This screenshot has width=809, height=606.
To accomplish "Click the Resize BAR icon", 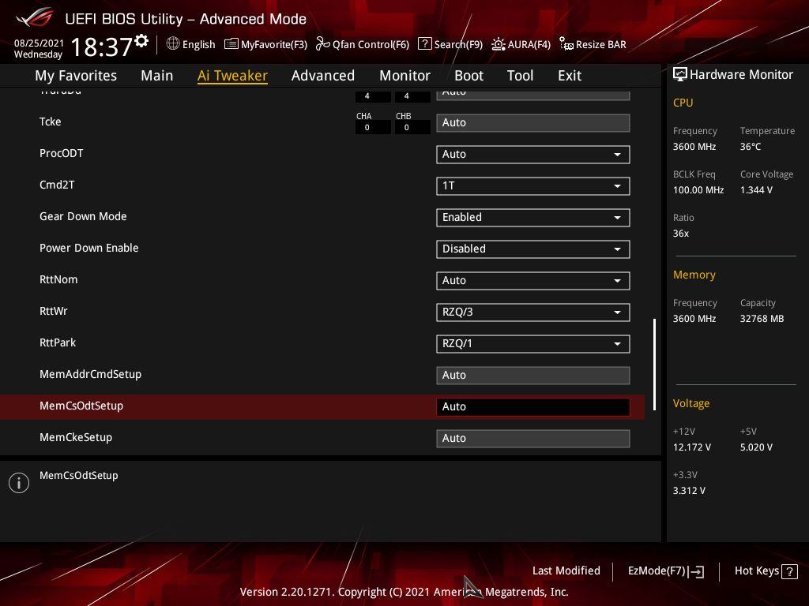I will point(566,44).
